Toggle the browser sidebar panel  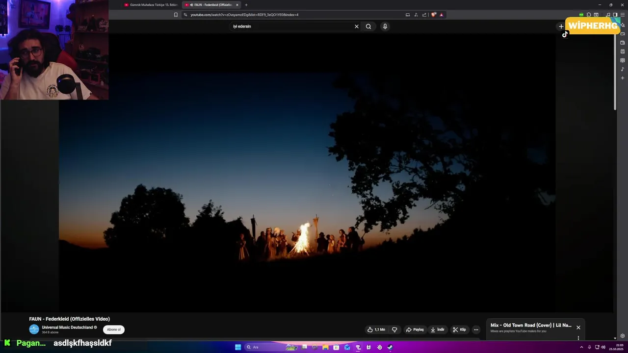(615, 15)
